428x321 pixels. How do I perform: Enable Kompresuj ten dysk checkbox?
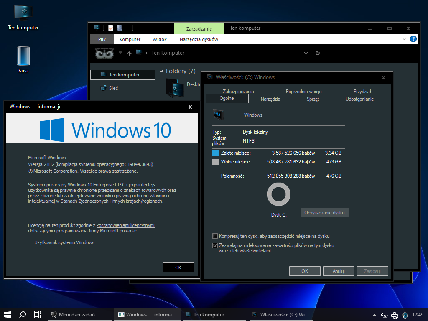coord(215,236)
